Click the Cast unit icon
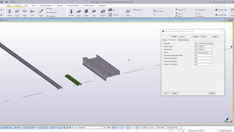Screen dimensions: 234x132 click(x=110, y=15)
